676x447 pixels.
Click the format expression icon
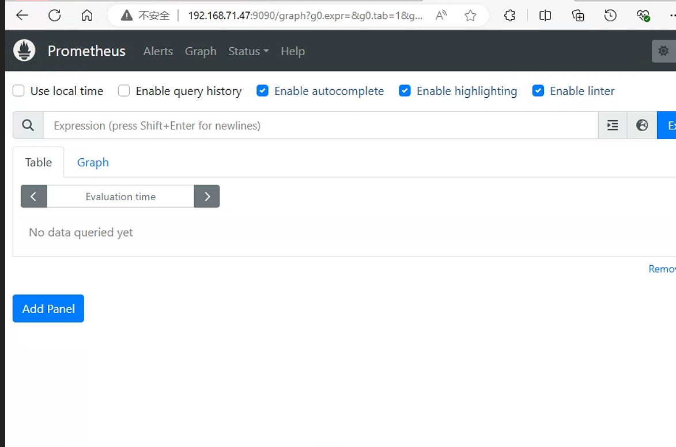click(x=613, y=125)
